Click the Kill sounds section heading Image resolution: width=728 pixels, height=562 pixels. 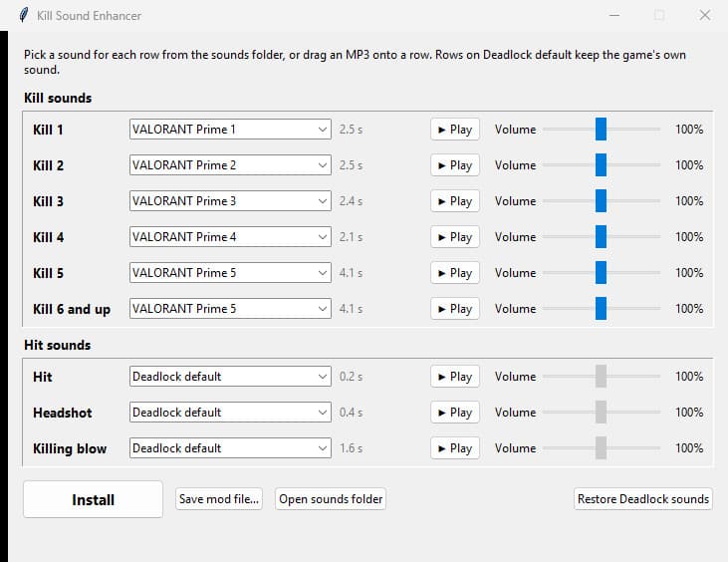(x=58, y=98)
